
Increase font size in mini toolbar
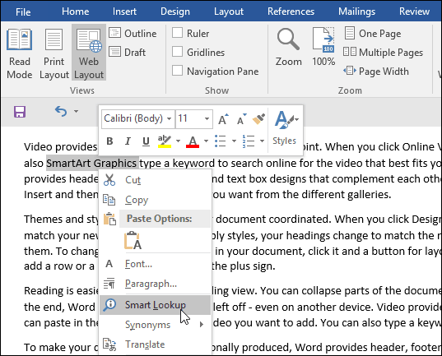click(223, 119)
